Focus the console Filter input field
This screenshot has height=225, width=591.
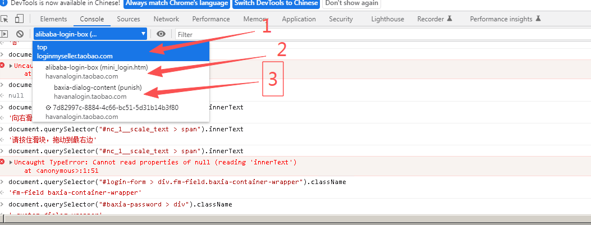point(383,34)
